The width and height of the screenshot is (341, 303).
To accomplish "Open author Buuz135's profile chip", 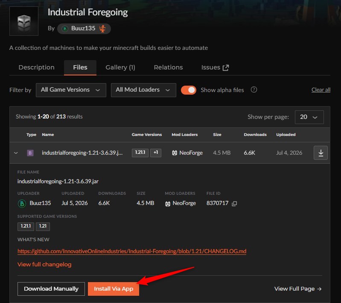I will 84,29.
